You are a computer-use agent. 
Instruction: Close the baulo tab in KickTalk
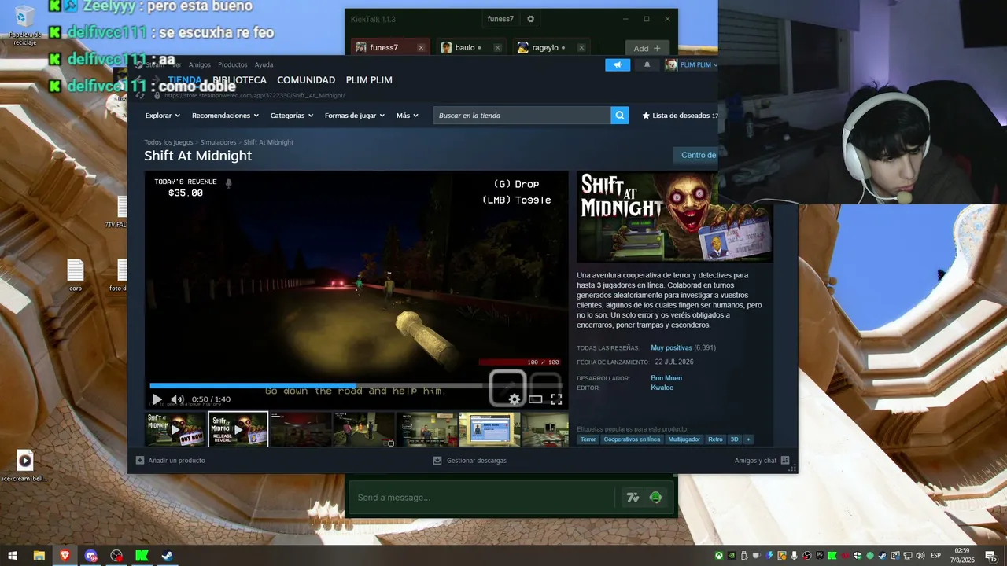pyautogui.click(x=497, y=48)
